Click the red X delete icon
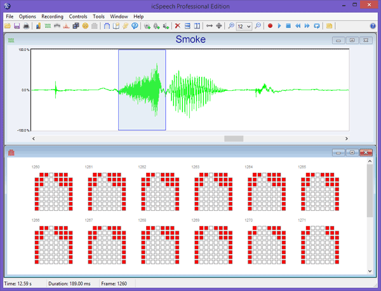The image size is (381, 291). pos(178,26)
